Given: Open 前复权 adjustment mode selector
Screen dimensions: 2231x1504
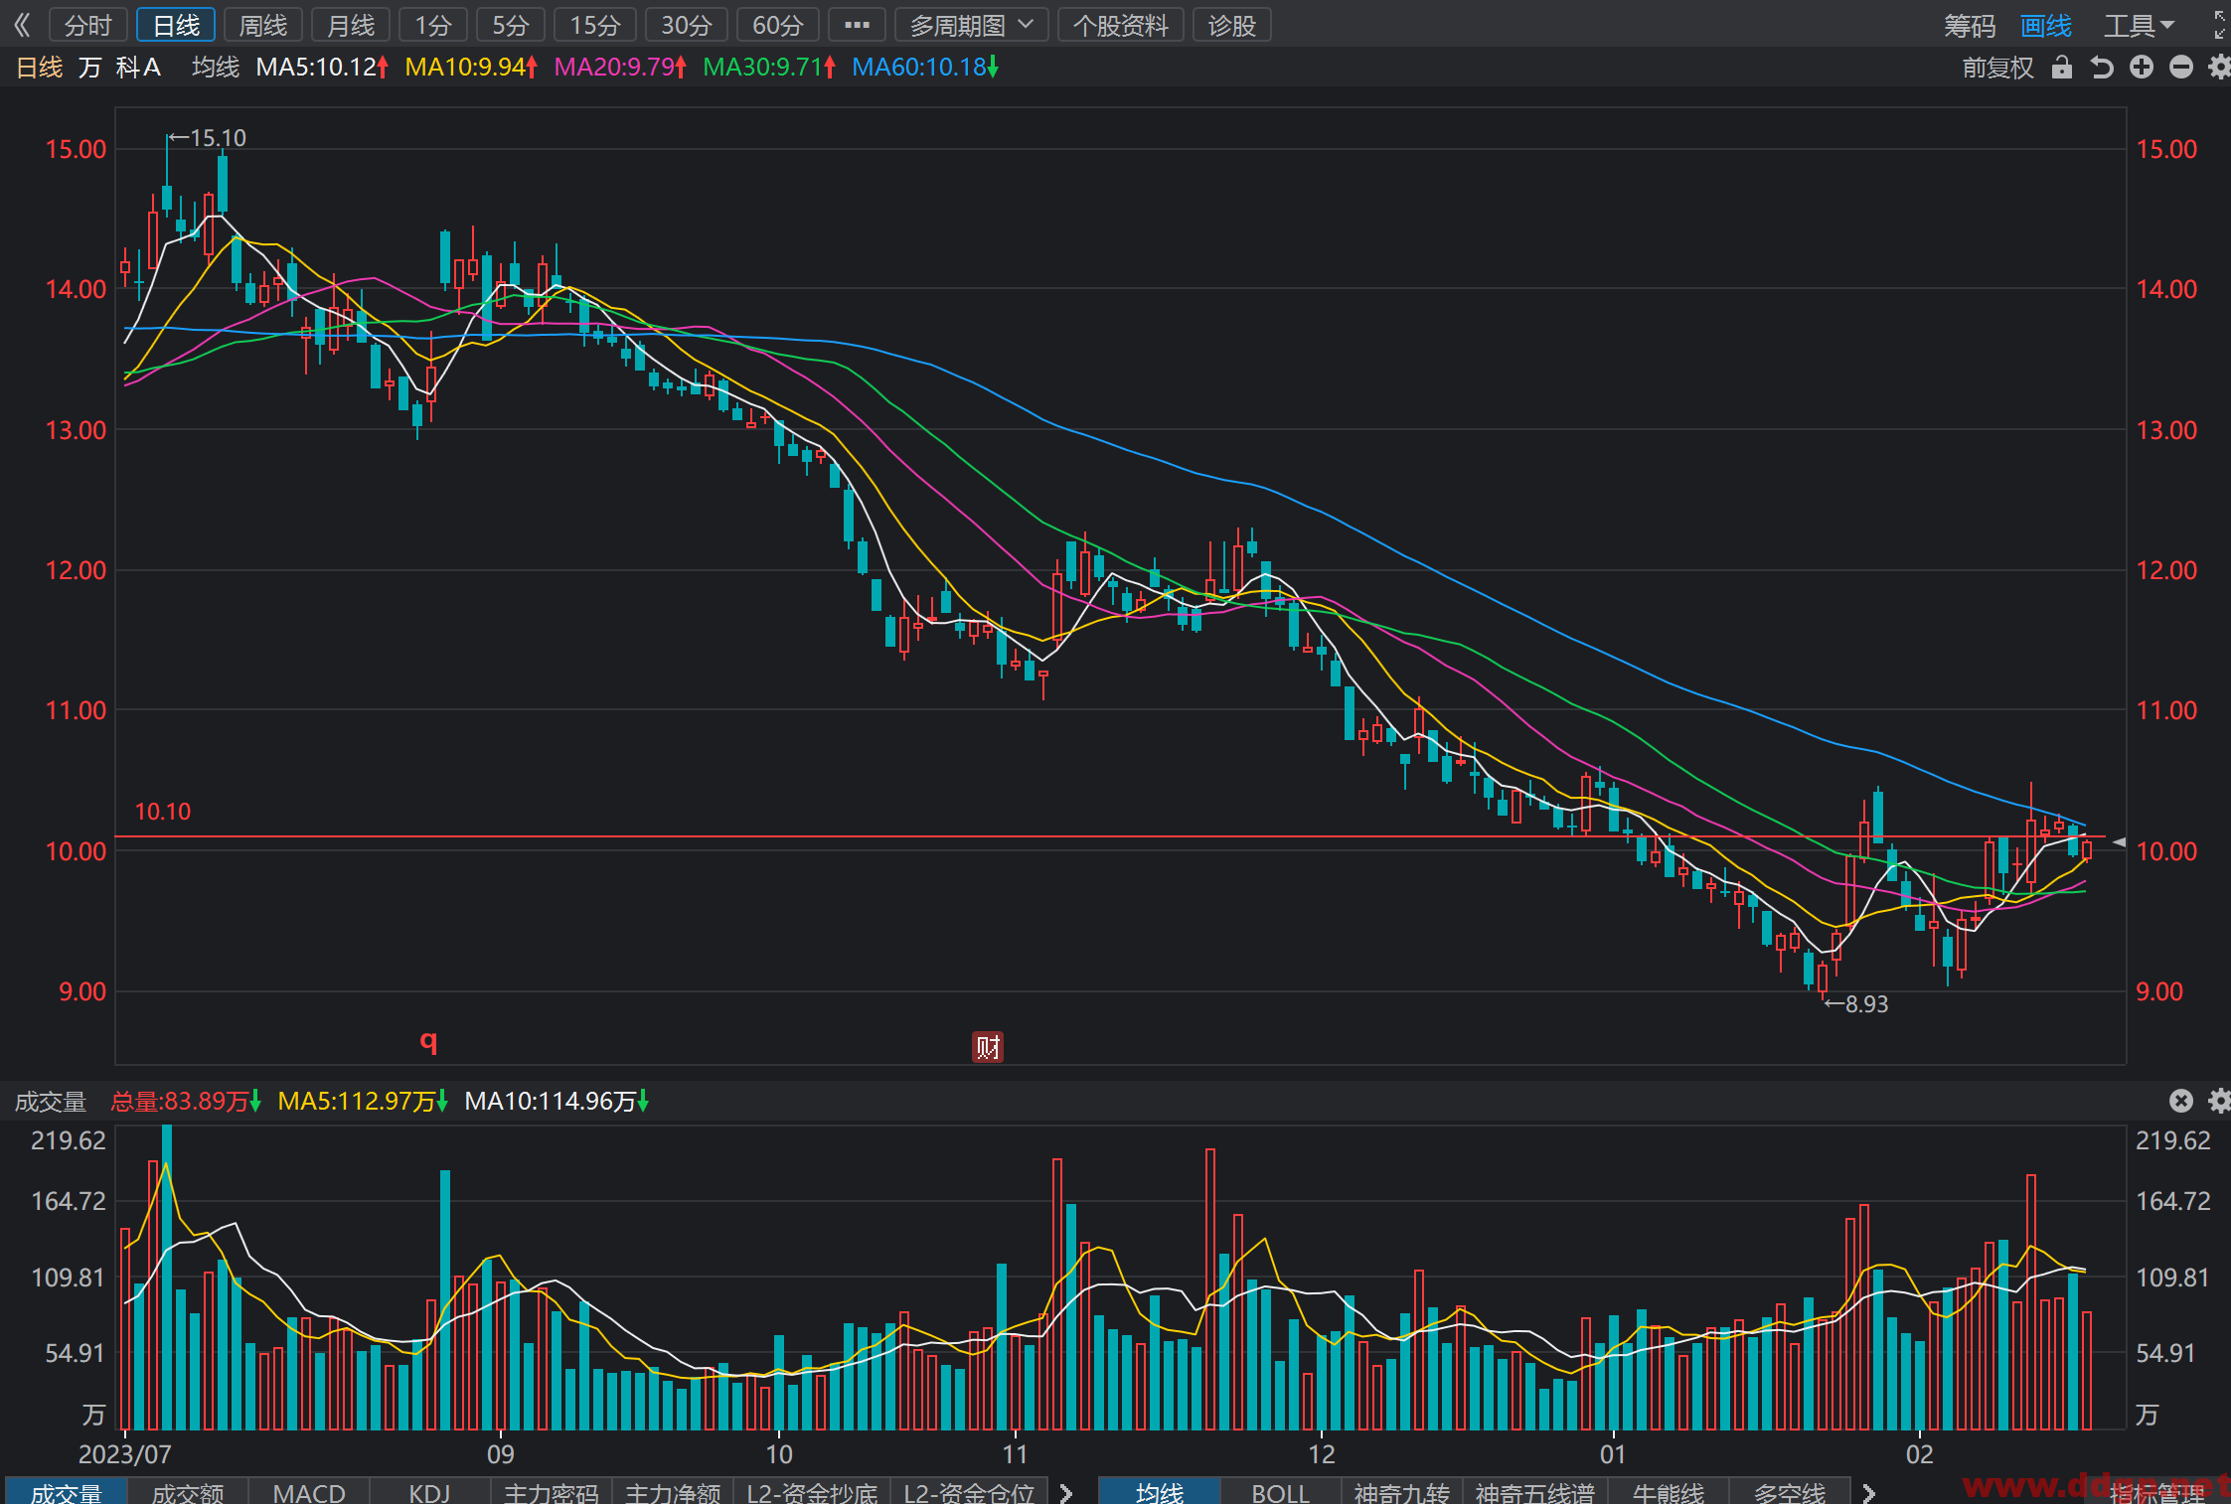Looking at the screenshot, I should 1997,68.
